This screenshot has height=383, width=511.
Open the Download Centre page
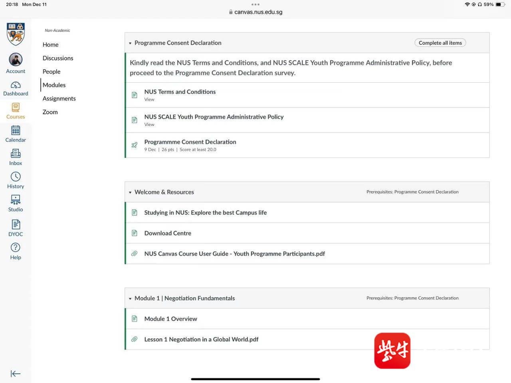pos(168,233)
